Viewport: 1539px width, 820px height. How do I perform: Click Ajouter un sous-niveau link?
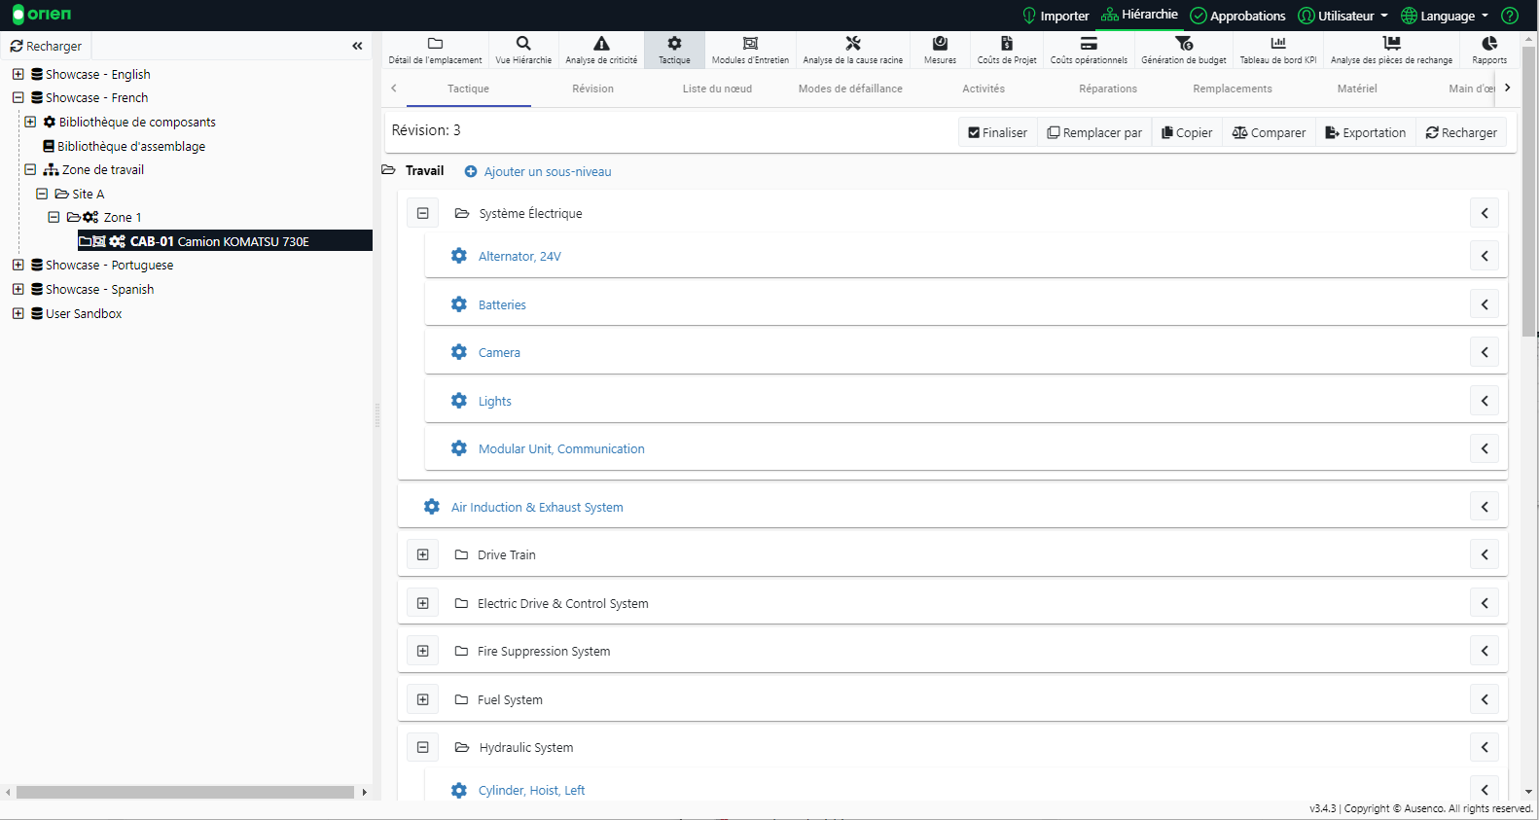[x=547, y=172]
